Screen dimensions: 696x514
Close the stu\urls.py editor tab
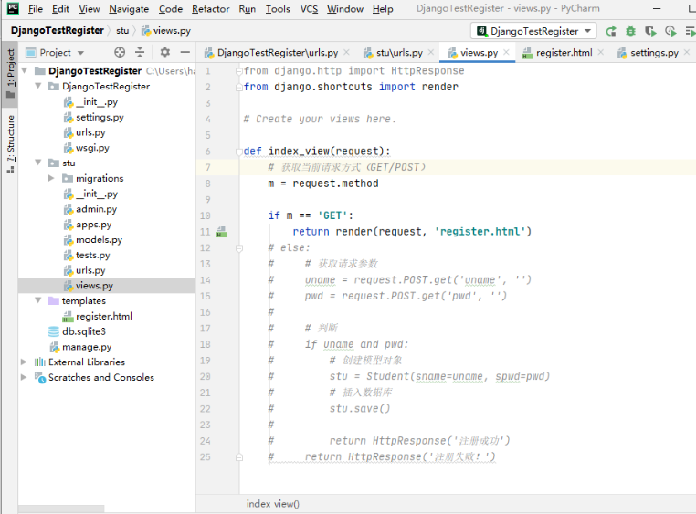432,53
